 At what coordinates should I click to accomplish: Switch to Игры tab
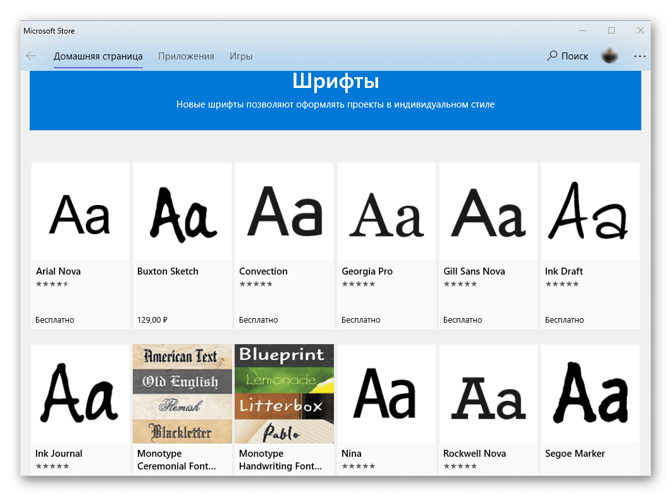[x=241, y=56]
